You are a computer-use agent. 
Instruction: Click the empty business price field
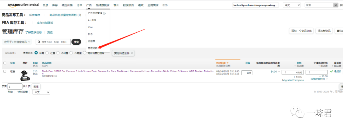[317, 72]
